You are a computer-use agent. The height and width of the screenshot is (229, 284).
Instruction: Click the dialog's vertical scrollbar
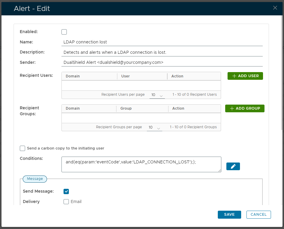coord(282,74)
